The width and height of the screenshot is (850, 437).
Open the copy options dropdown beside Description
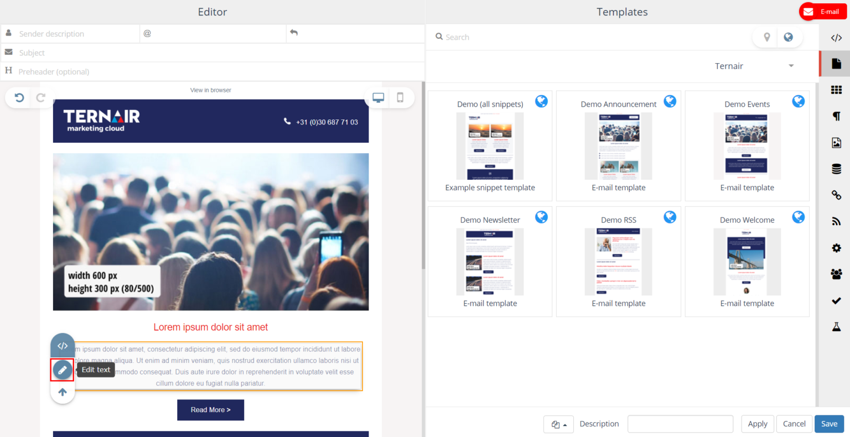coord(558,424)
